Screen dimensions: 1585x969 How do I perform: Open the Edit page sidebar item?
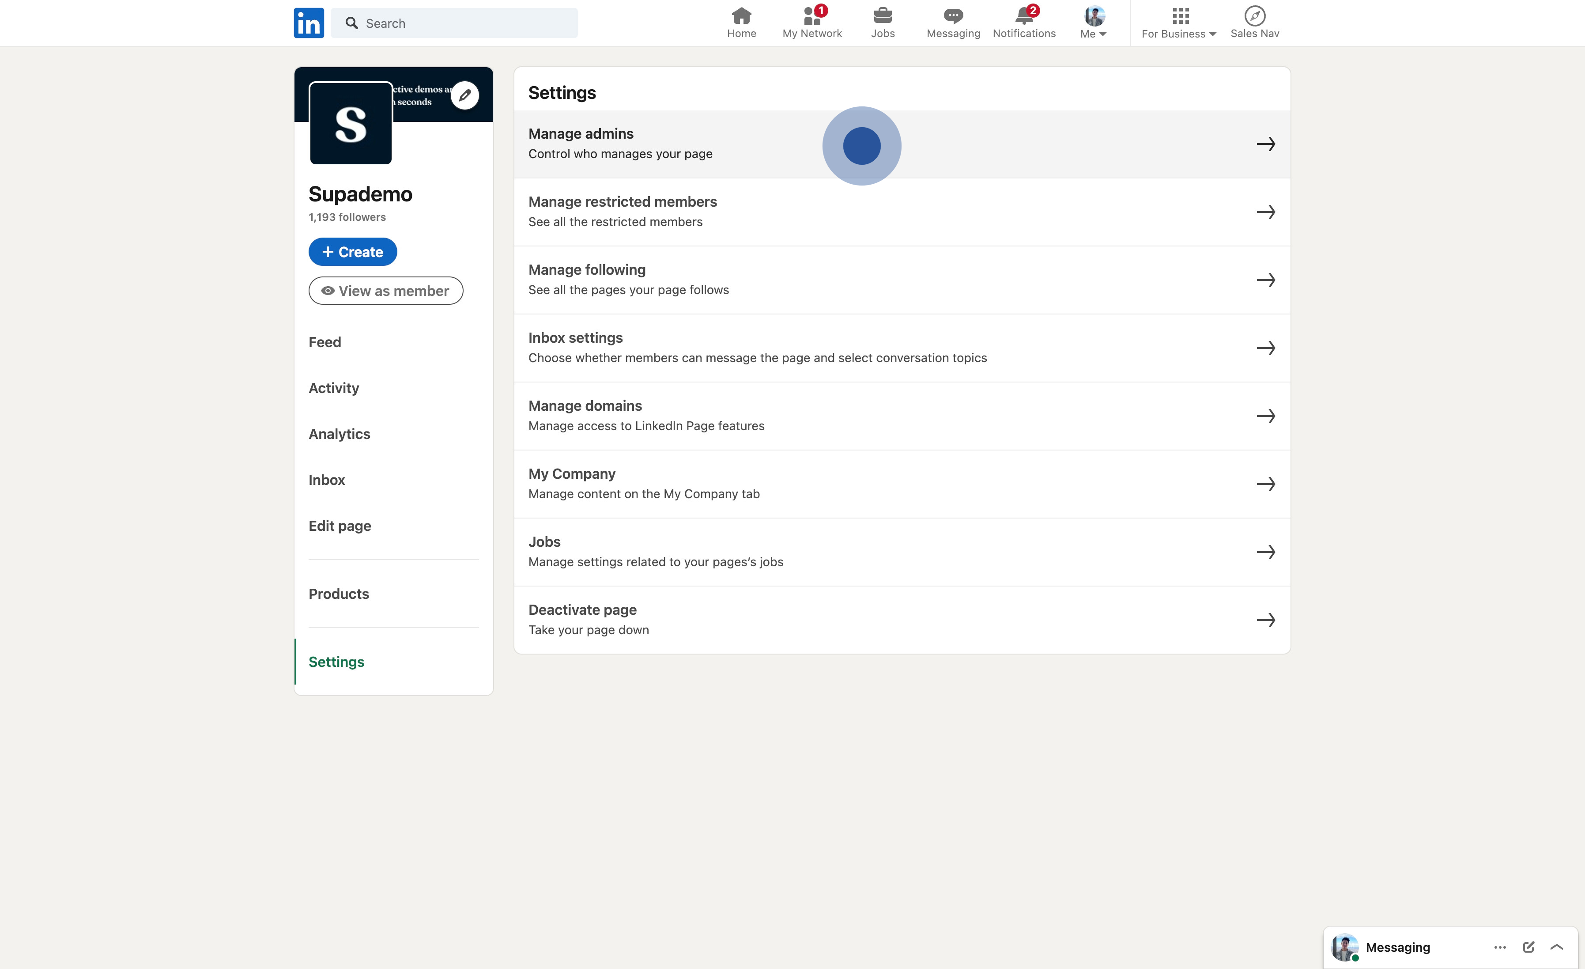click(x=340, y=526)
